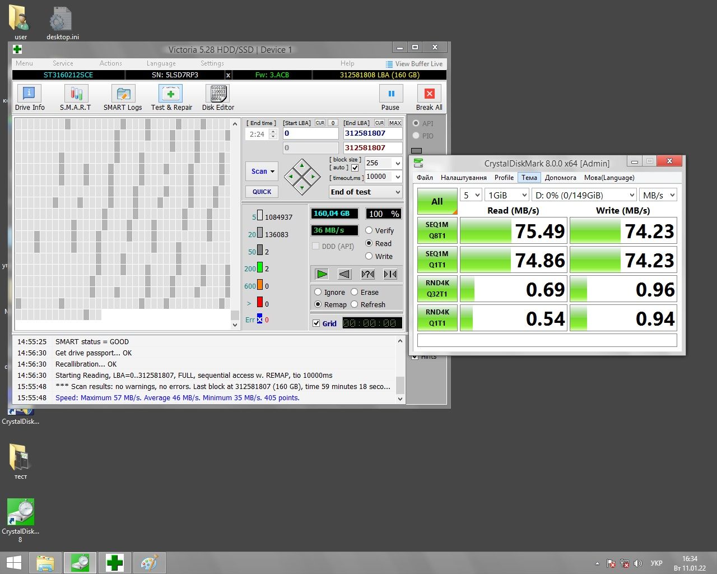Click the View Buffer Live icon
The width and height of the screenshot is (717, 574).
(389, 64)
